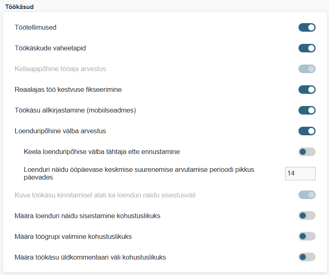Viewport: 329px width, 275px height.
Task: Click the Töökäsud section heading
Action: tap(20, 6)
